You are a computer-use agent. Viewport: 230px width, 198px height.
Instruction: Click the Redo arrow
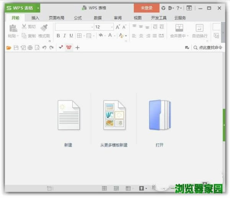tap(51, 48)
